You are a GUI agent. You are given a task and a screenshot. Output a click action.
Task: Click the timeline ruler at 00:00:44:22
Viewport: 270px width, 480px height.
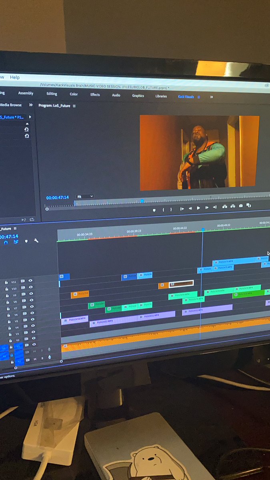pos(181,228)
